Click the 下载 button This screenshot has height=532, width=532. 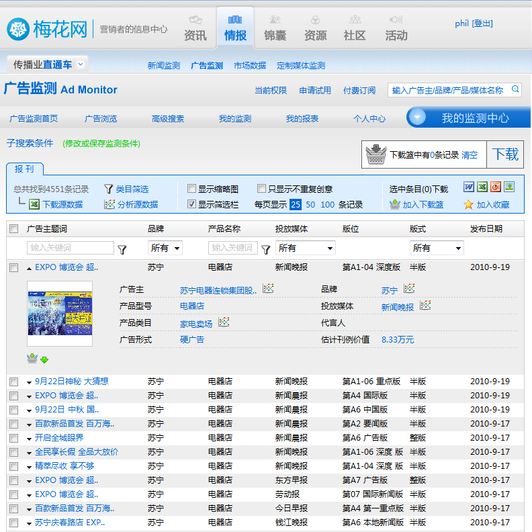pyautogui.click(x=505, y=154)
